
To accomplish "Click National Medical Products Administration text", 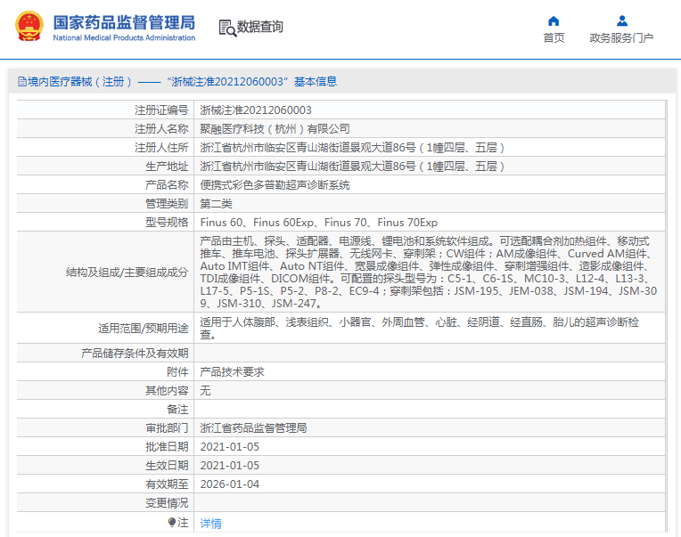I will 124,37.
